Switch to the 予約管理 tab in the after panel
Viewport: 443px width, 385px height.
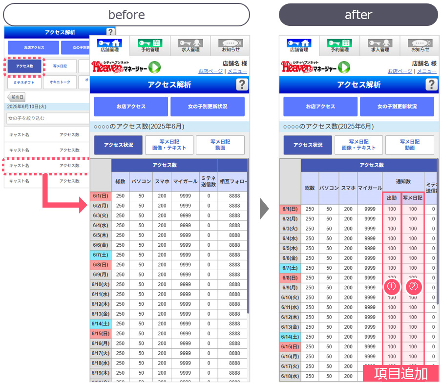(x=339, y=46)
